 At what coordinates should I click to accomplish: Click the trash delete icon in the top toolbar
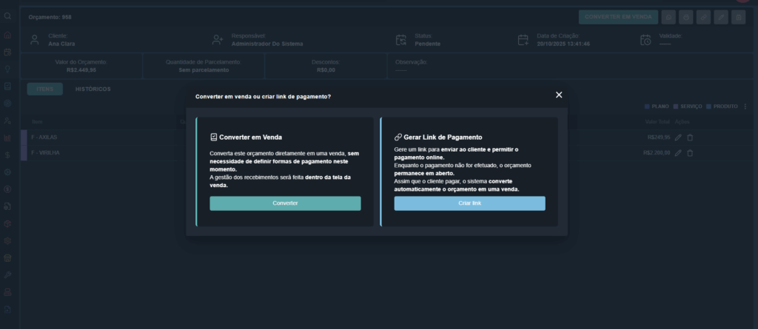click(738, 17)
